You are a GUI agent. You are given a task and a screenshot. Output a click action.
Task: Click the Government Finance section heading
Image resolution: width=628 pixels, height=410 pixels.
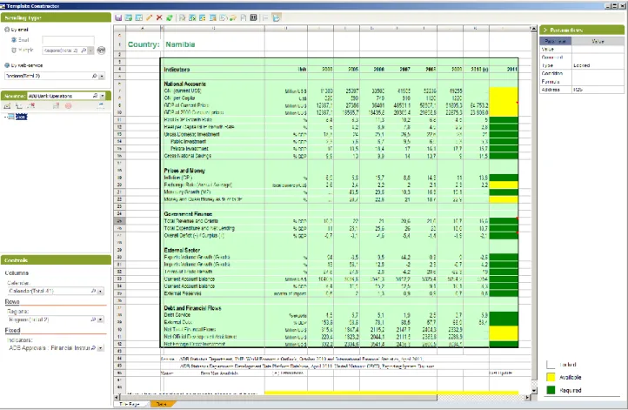click(188, 214)
